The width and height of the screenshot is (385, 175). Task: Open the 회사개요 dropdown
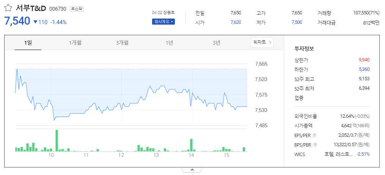163,22
